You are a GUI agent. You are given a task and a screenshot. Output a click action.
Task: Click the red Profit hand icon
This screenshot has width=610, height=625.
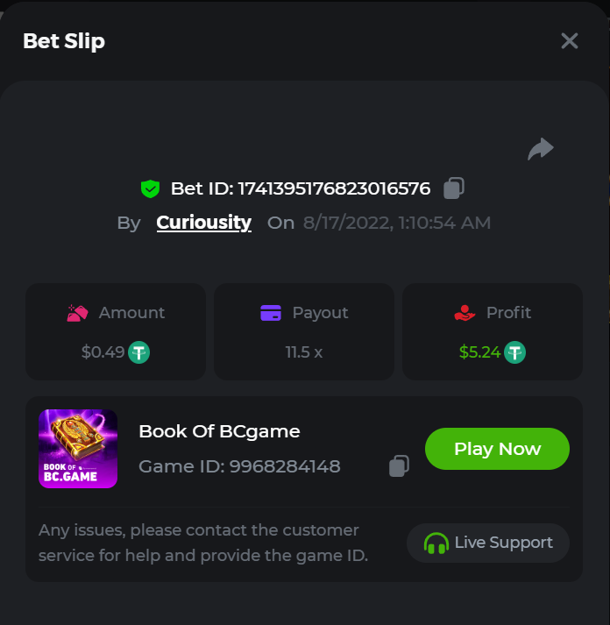point(465,313)
